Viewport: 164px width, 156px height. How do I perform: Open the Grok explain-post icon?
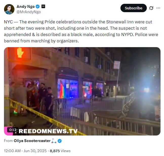[x=151, y=8]
